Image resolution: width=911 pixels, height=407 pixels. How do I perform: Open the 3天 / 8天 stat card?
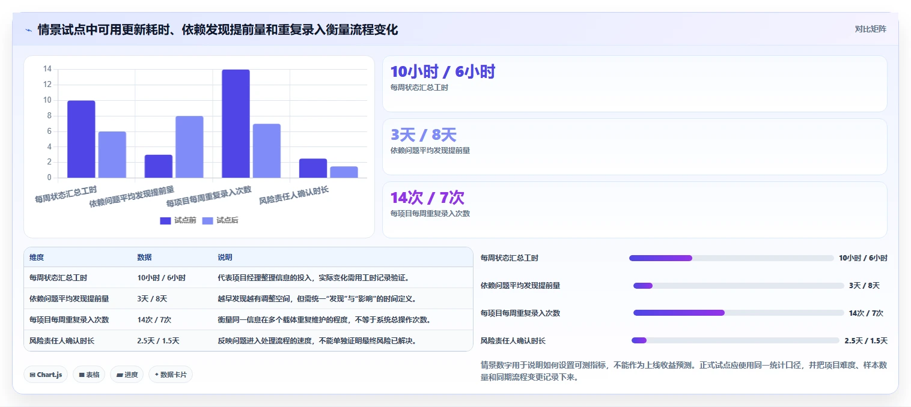pyautogui.click(x=635, y=146)
